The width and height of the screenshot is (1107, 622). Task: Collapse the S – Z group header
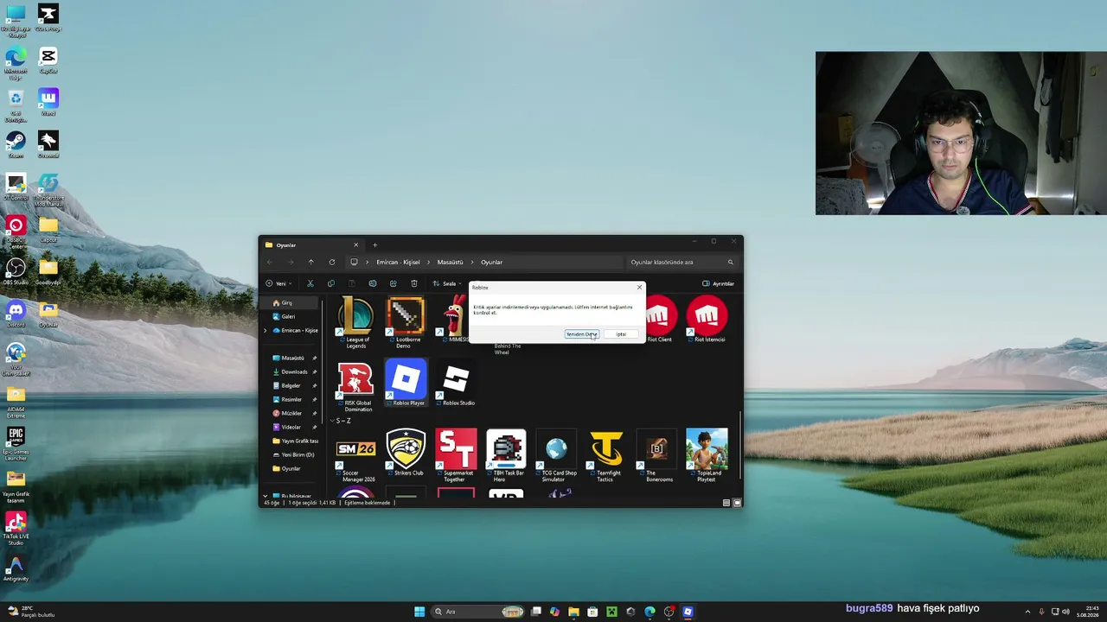[331, 421]
